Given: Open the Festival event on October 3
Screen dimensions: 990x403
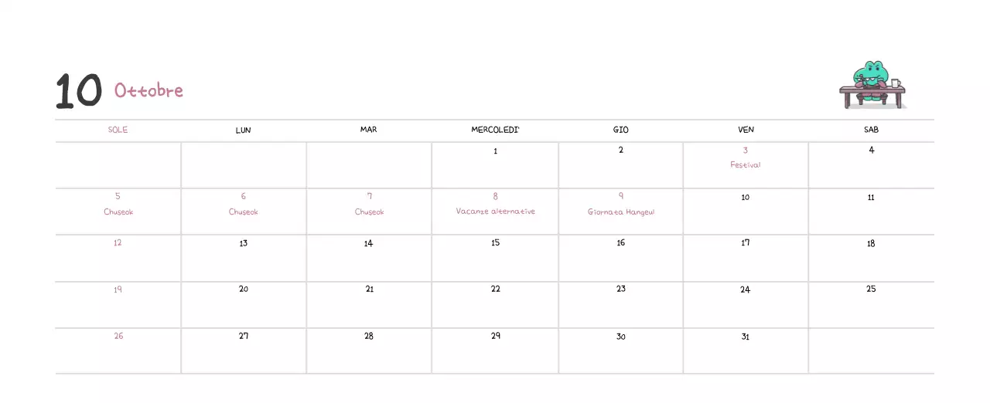Looking at the screenshot, I should (x=746, y=164).
